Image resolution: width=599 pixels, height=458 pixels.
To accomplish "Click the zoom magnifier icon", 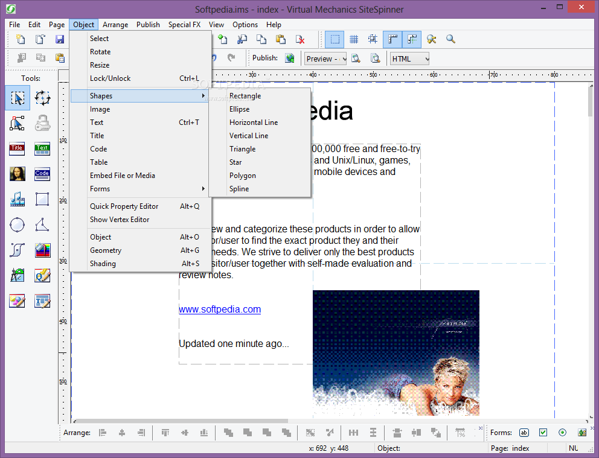I will [x=451, y=39].
